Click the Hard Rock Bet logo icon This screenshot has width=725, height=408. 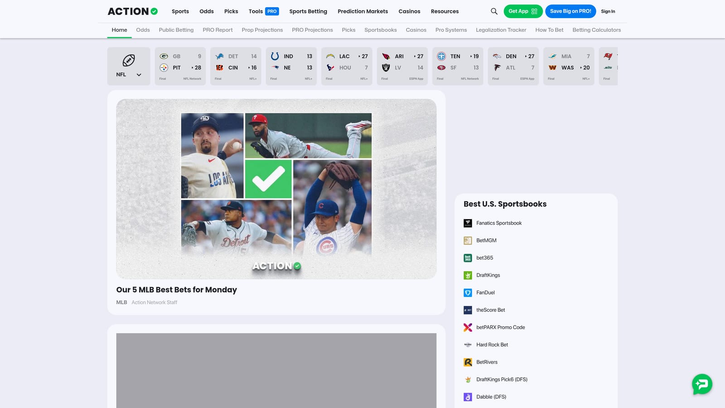click(468, 345)
